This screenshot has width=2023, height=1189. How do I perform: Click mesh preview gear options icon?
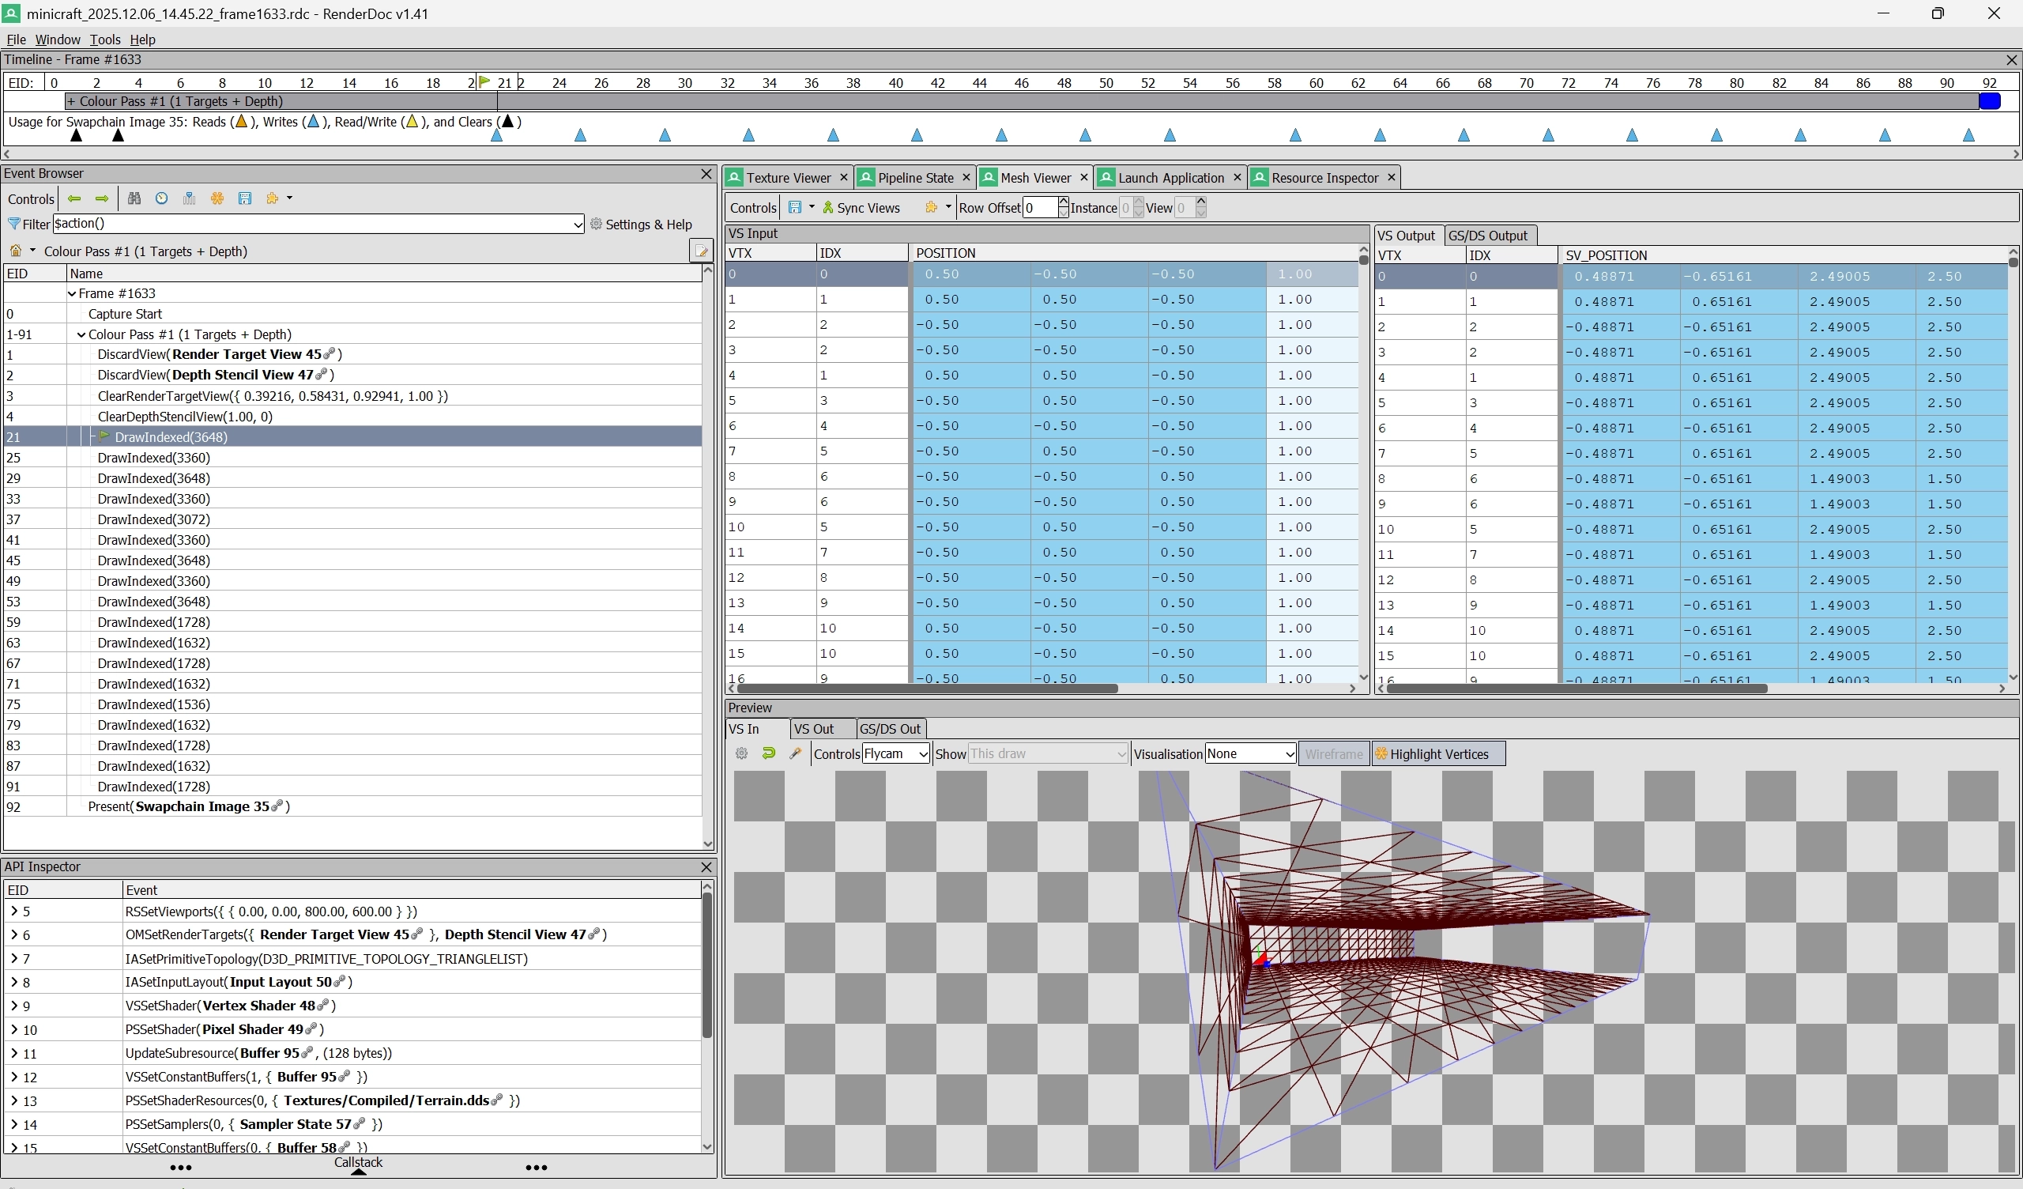point(742,753)
